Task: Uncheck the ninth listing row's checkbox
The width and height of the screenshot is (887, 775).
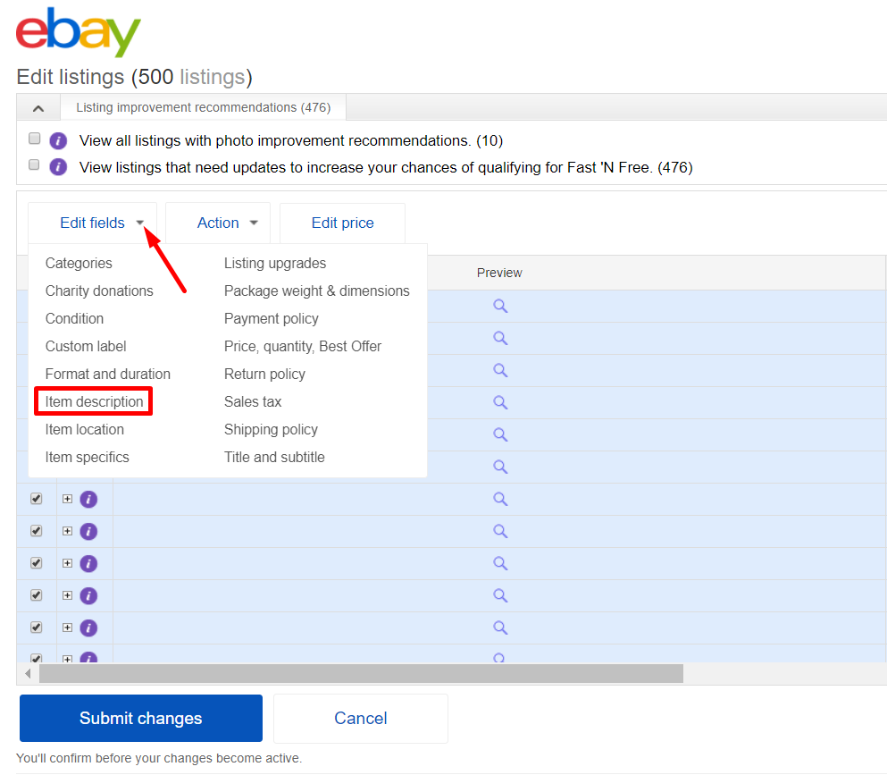Action: pyautogui.click(x=37, y=563)
